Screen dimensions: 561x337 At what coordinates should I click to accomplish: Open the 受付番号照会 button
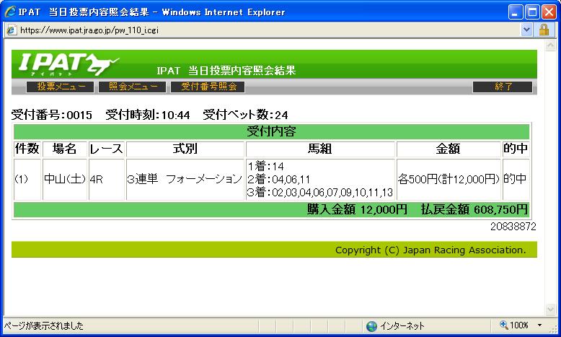tap(208, 87)
